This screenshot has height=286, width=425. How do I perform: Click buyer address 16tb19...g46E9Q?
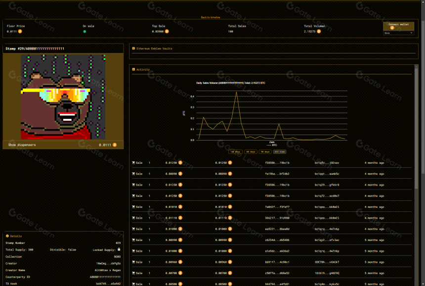point(327,273)
